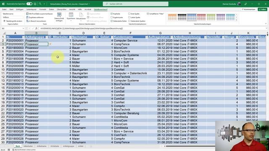
Task: Click the green Teilen button
Action: coord(262,9)
